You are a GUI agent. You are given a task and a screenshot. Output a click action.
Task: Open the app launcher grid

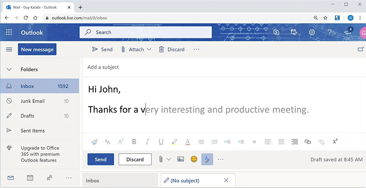(9, 32)
